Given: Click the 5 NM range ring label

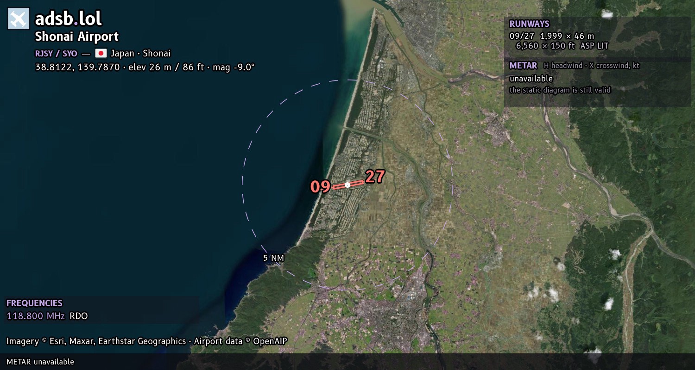Looking at the screenshot, I should pos(273,258).
